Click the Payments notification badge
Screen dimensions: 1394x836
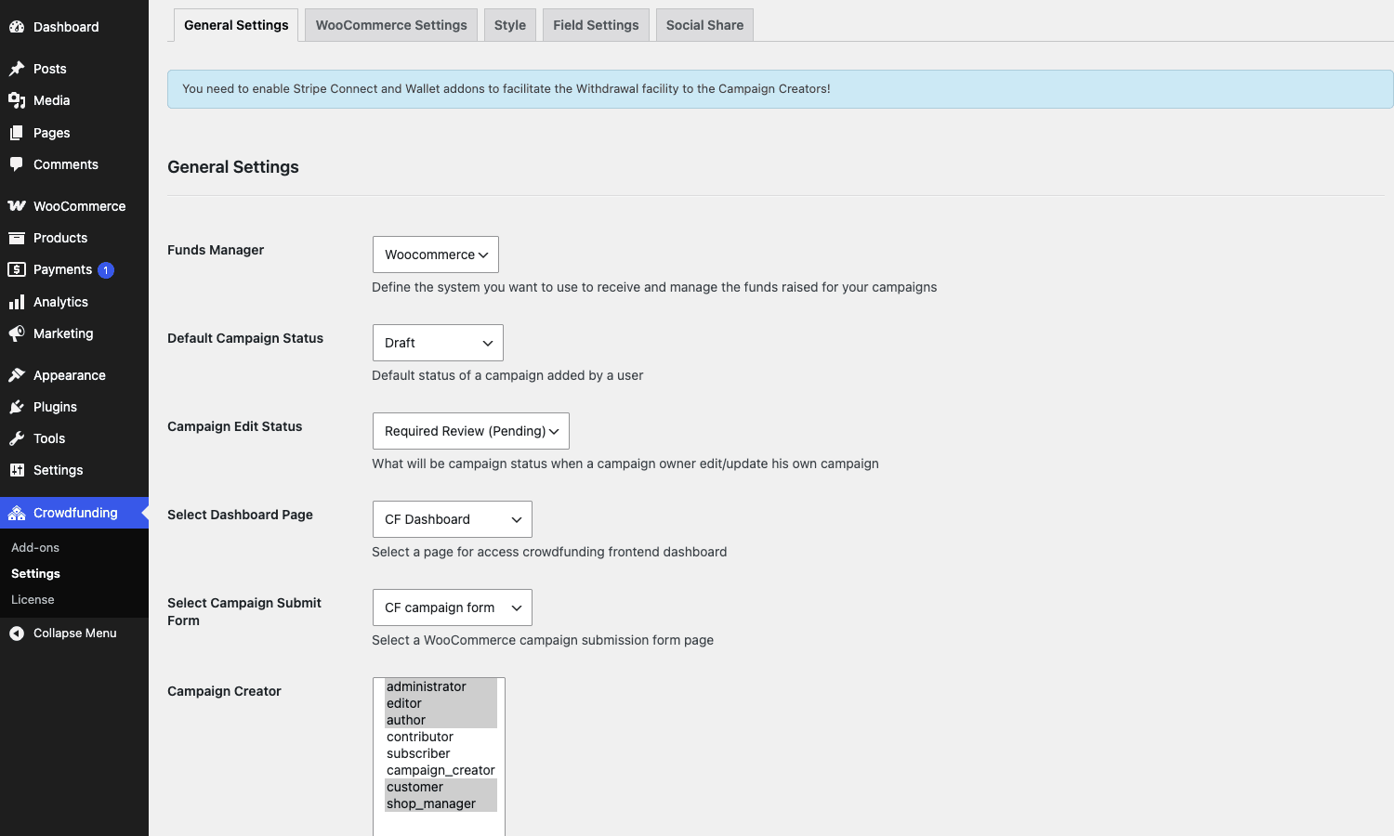point(106,270)
